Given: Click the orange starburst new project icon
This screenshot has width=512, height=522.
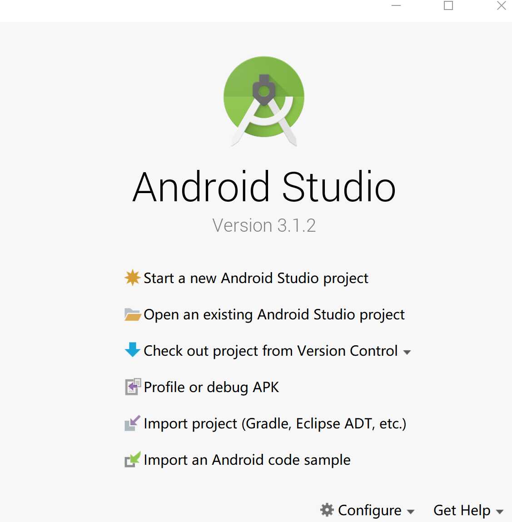Looking at the screenshot, I should point(133,278).
